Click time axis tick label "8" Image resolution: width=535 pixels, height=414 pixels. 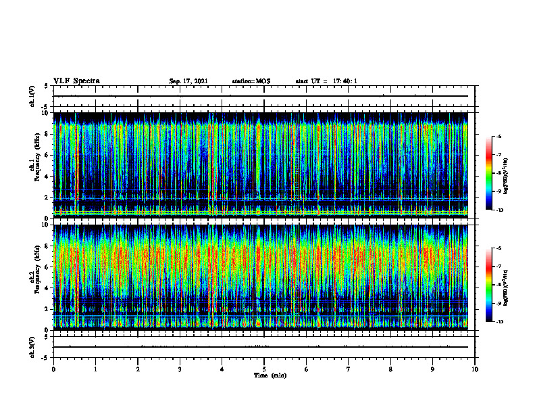390,369
